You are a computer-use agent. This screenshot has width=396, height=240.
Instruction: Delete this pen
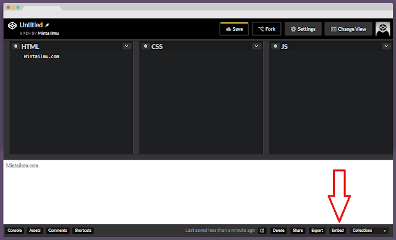[x=278, y=230]
